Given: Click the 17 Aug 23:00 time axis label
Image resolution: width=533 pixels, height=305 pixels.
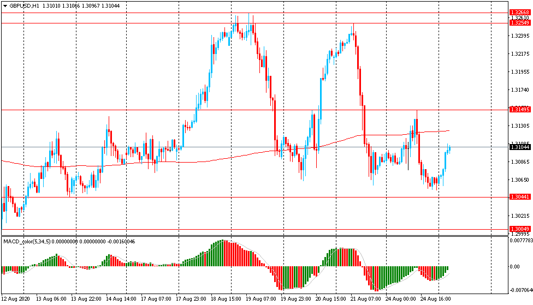Looking at the screenshot, I should [191, 299].
